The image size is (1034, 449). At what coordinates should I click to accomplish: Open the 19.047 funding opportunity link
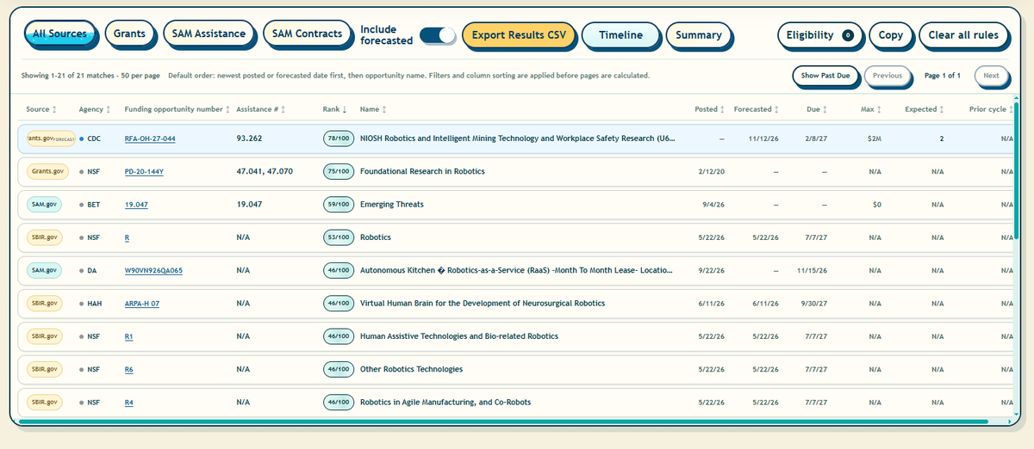click(135, 205)
